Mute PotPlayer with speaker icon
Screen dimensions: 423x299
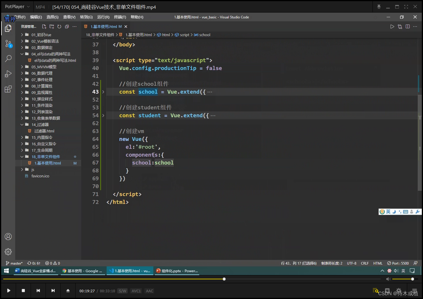coord(388,279)
